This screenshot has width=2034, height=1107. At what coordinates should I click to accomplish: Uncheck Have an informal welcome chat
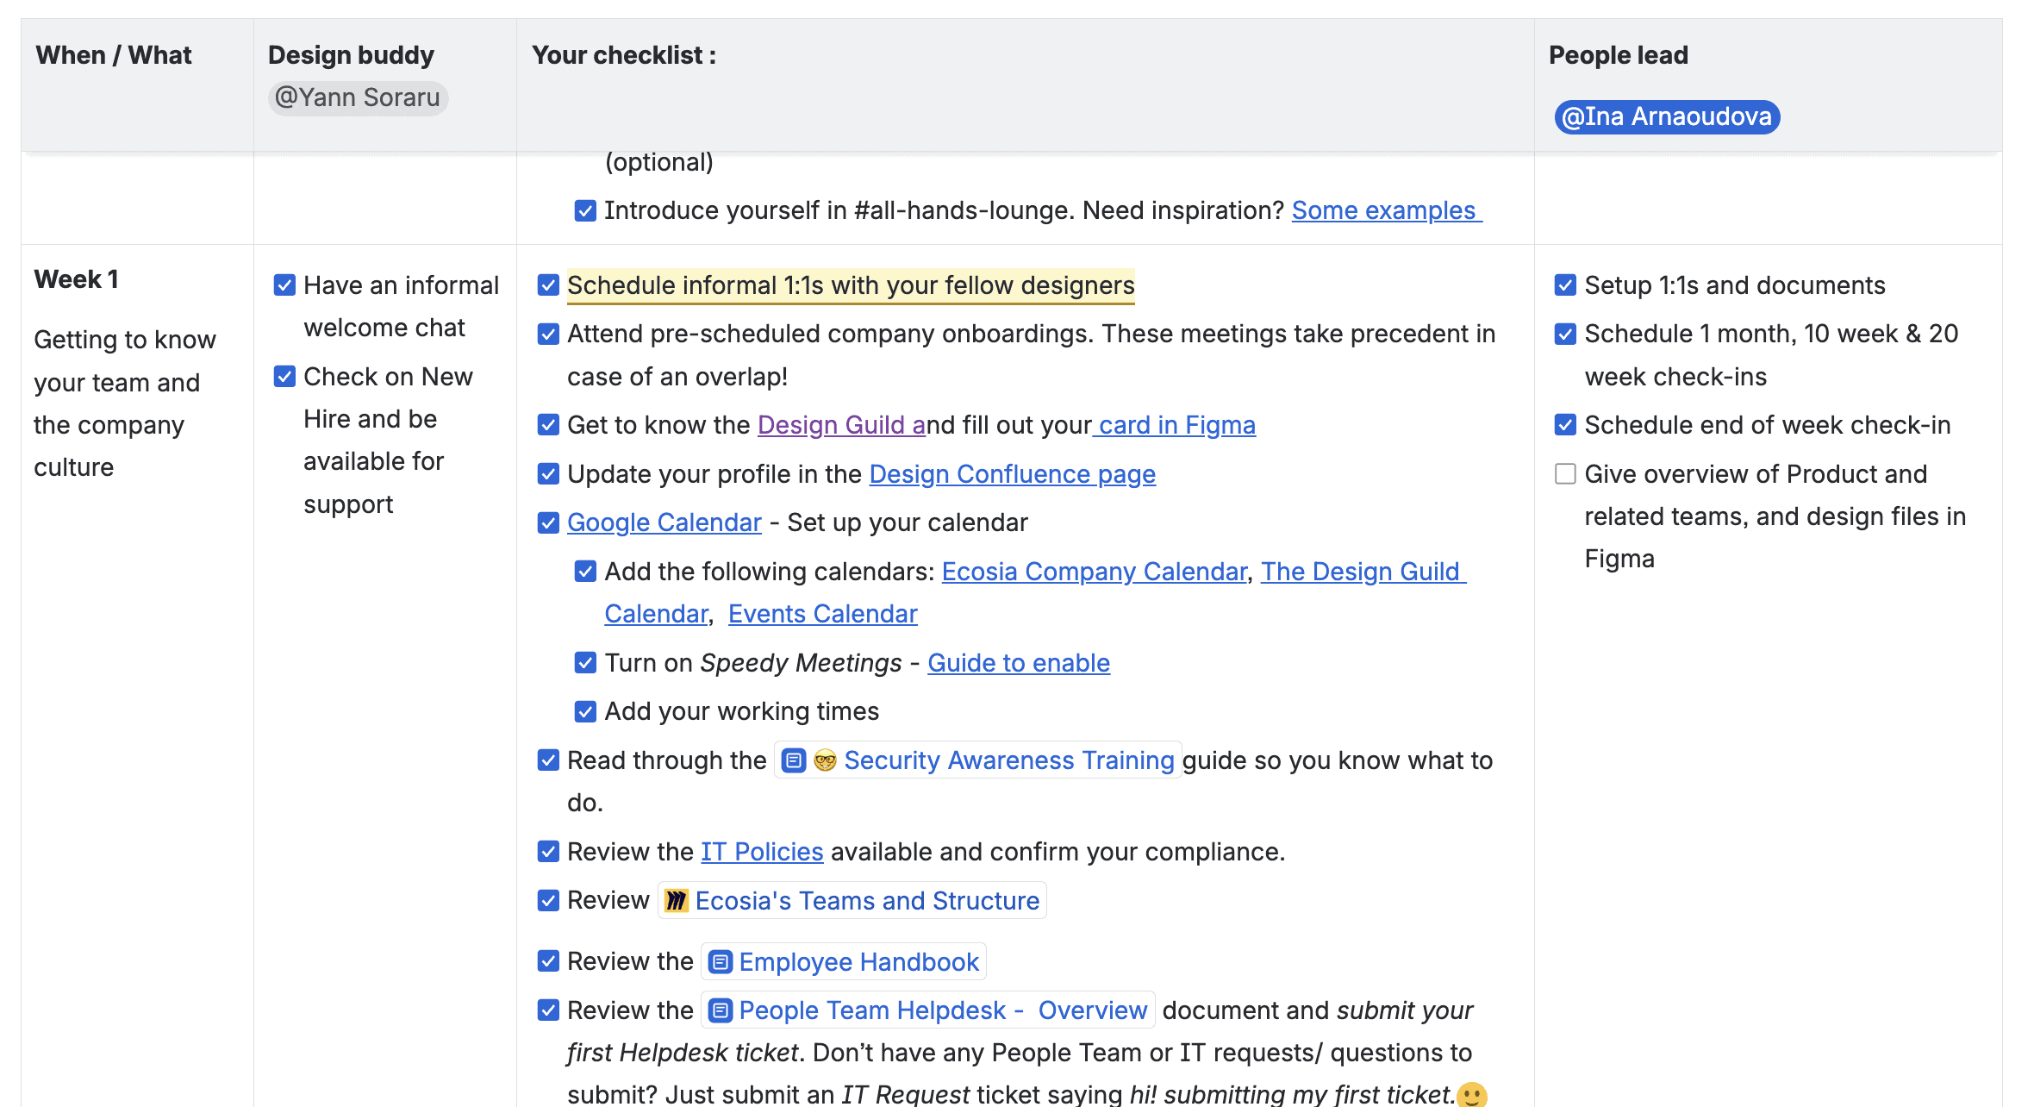284,285
